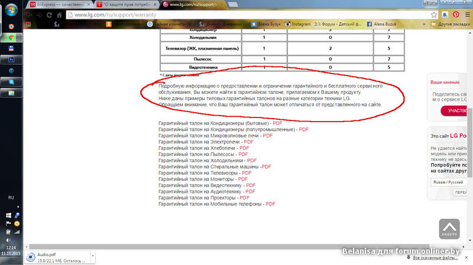Screen dimensions: 473x265
Task: Close the О защите прав tab
Action: coord(155,5)
